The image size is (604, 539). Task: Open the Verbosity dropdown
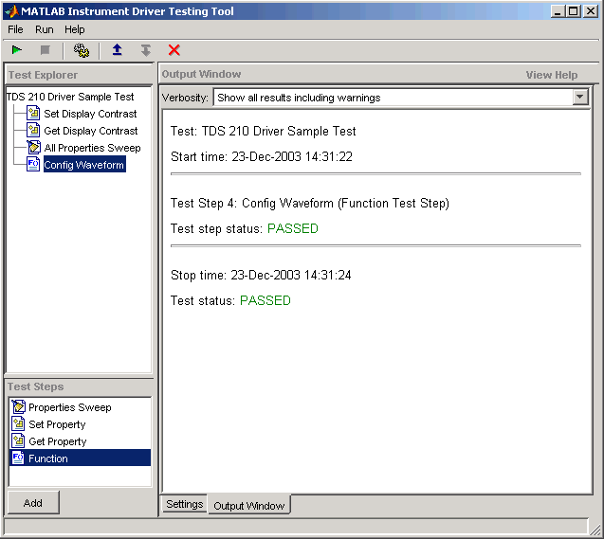(x=580, y=98)
